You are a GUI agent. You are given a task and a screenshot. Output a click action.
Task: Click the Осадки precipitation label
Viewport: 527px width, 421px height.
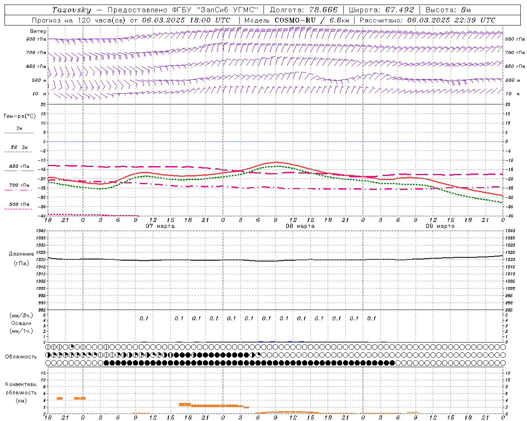pyautogui.click(x=21, y=323)
